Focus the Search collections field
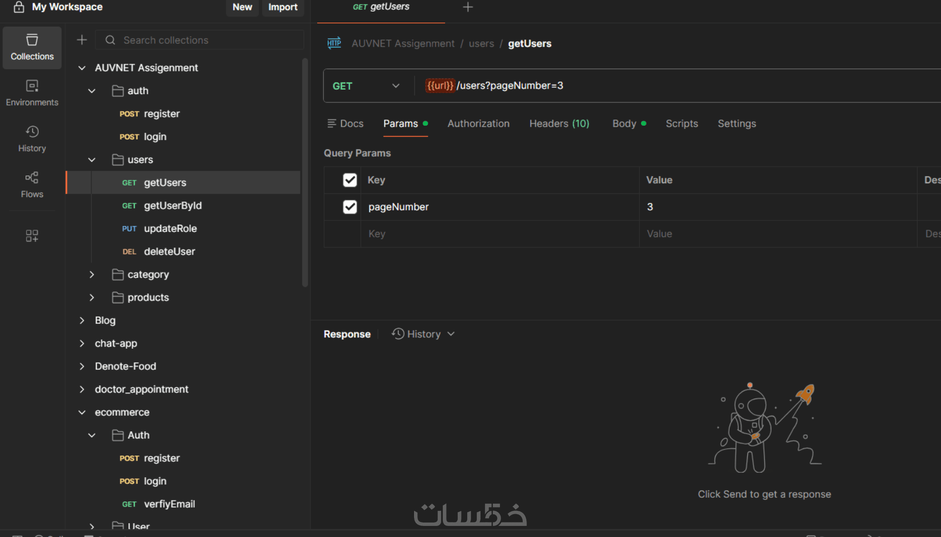 [x=200, y=40]
